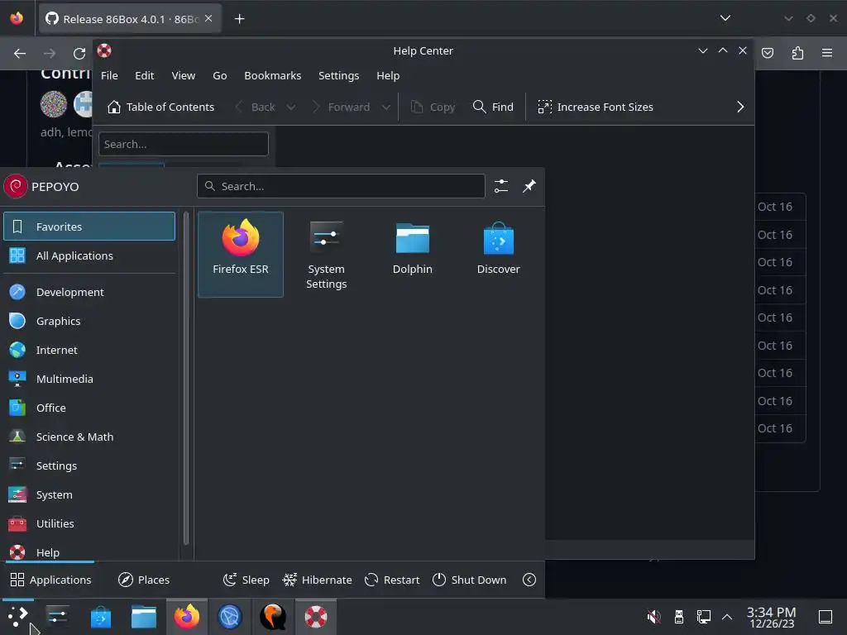Click Firefox back arrow
The width and height of the screenshot is (847, 635).
(x=20, y=53)
